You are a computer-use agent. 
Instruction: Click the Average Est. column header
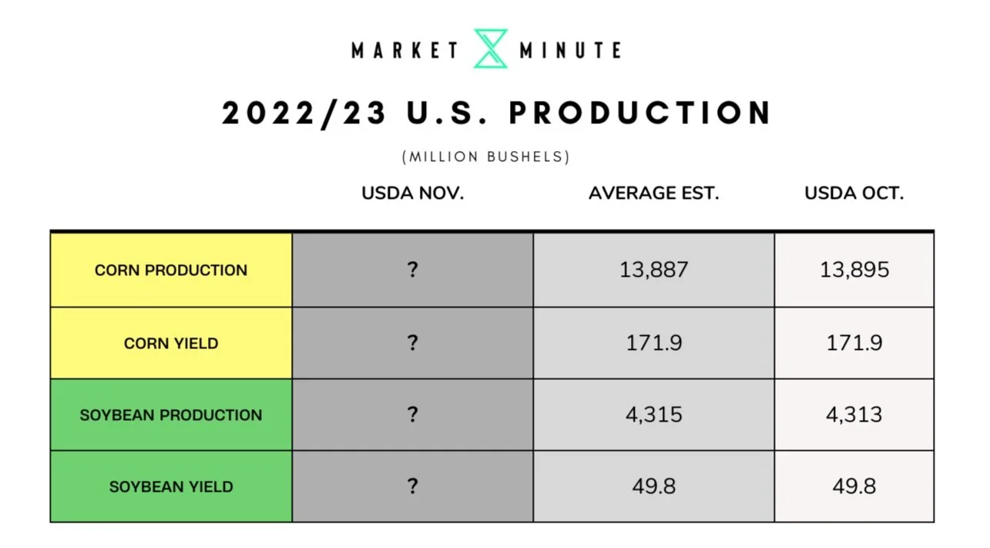click(654, 193)
